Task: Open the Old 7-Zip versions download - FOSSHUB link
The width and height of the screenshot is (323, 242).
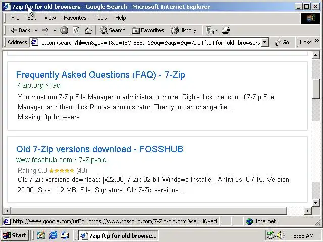Action: click(99, 149)
